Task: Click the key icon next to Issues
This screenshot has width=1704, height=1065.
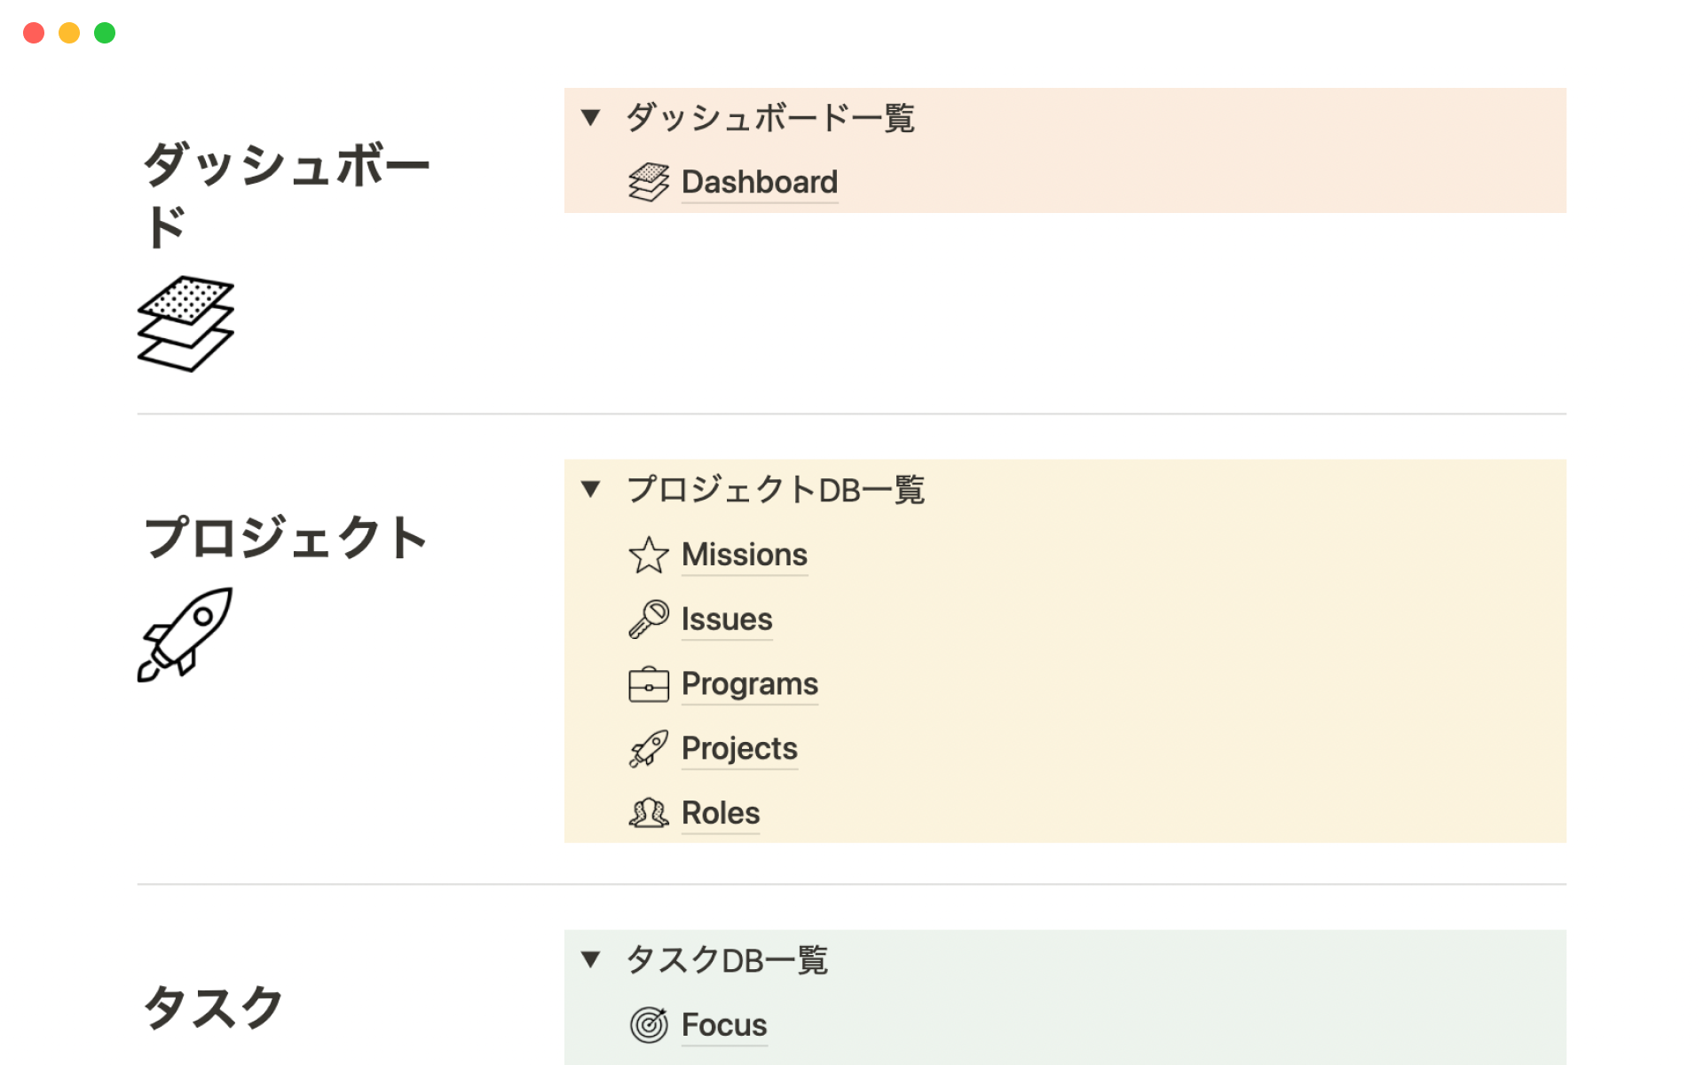Action: point(649,619)
